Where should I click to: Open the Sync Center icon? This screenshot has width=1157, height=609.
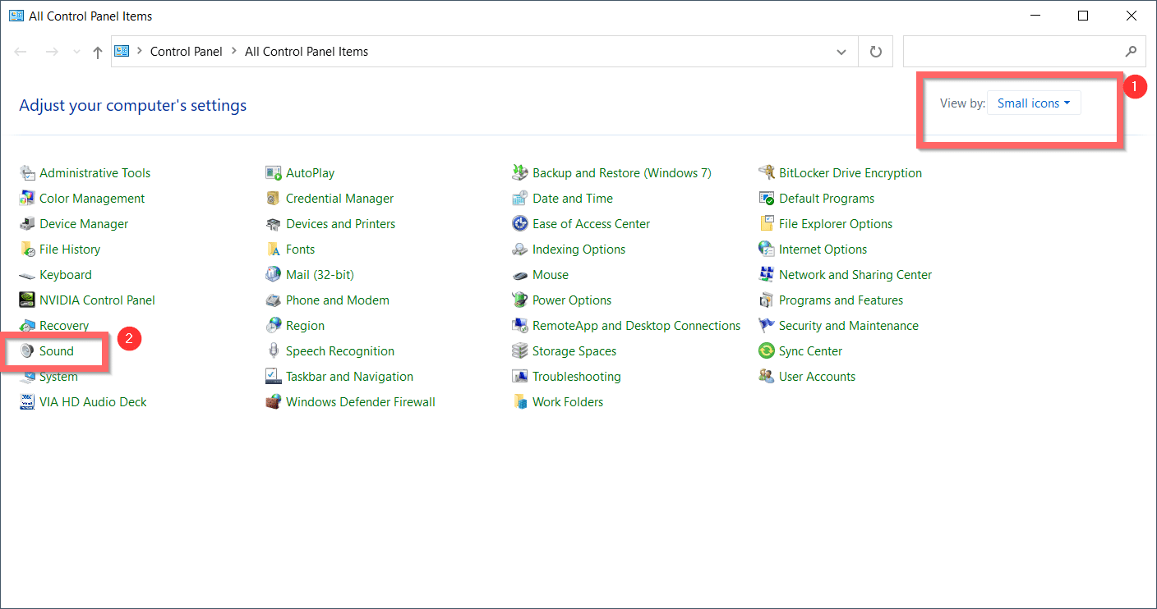(x=767, y=351)
